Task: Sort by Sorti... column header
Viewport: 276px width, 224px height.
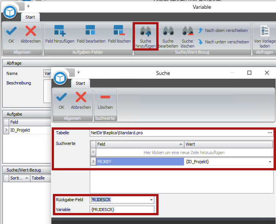Action: (19, 178)
